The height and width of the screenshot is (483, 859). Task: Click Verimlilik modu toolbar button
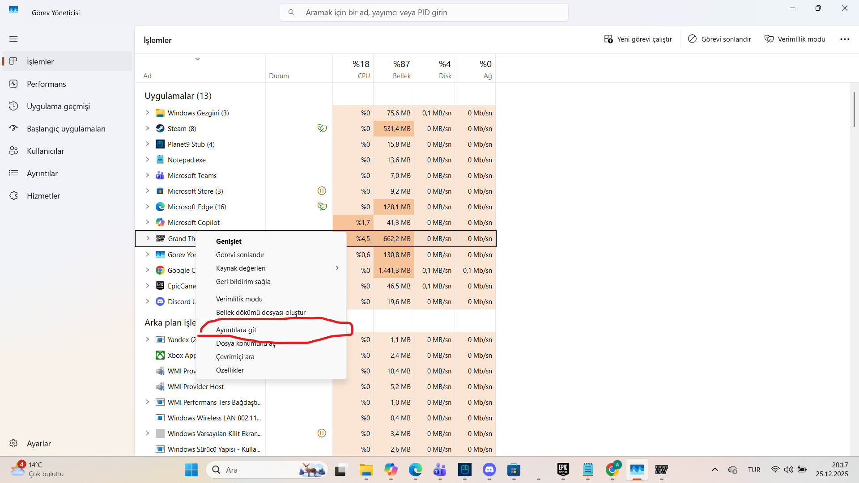[x=795, y=39]
